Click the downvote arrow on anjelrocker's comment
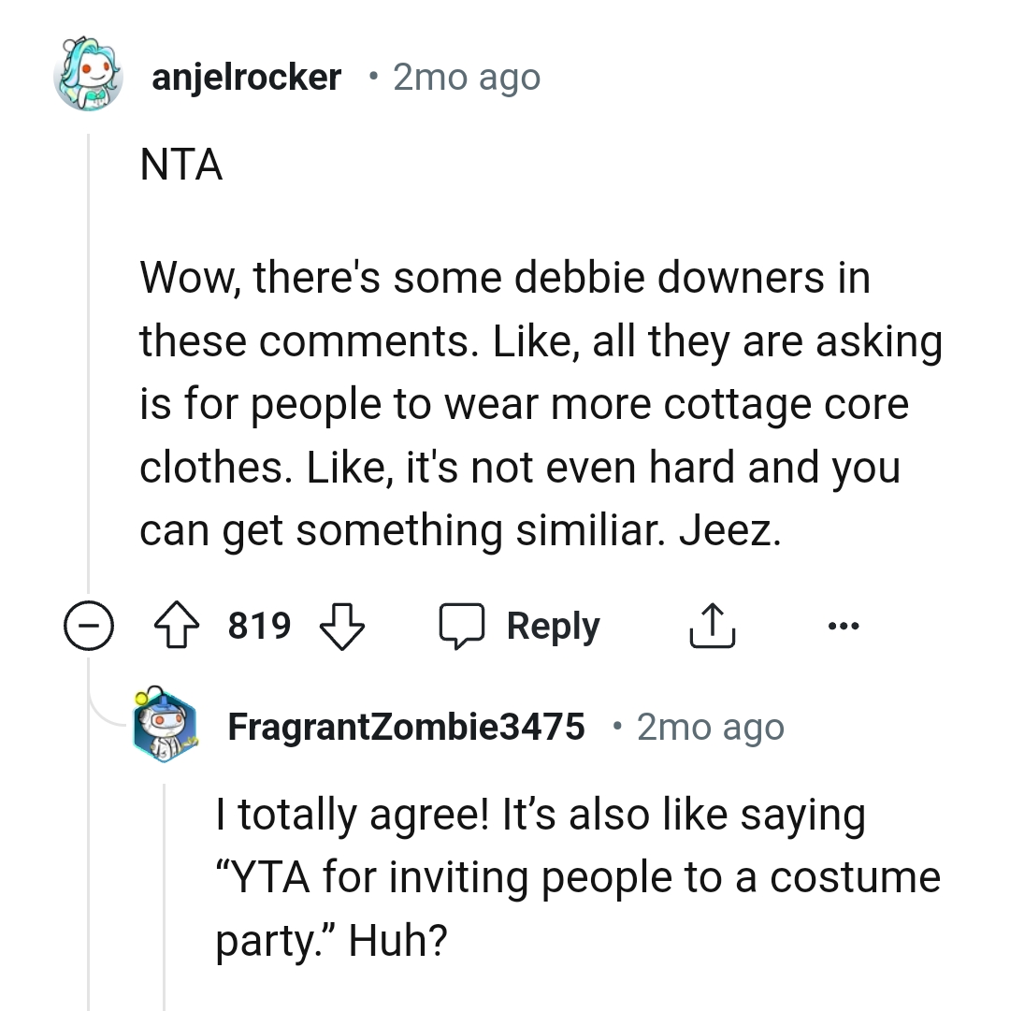 pos(342,625)
